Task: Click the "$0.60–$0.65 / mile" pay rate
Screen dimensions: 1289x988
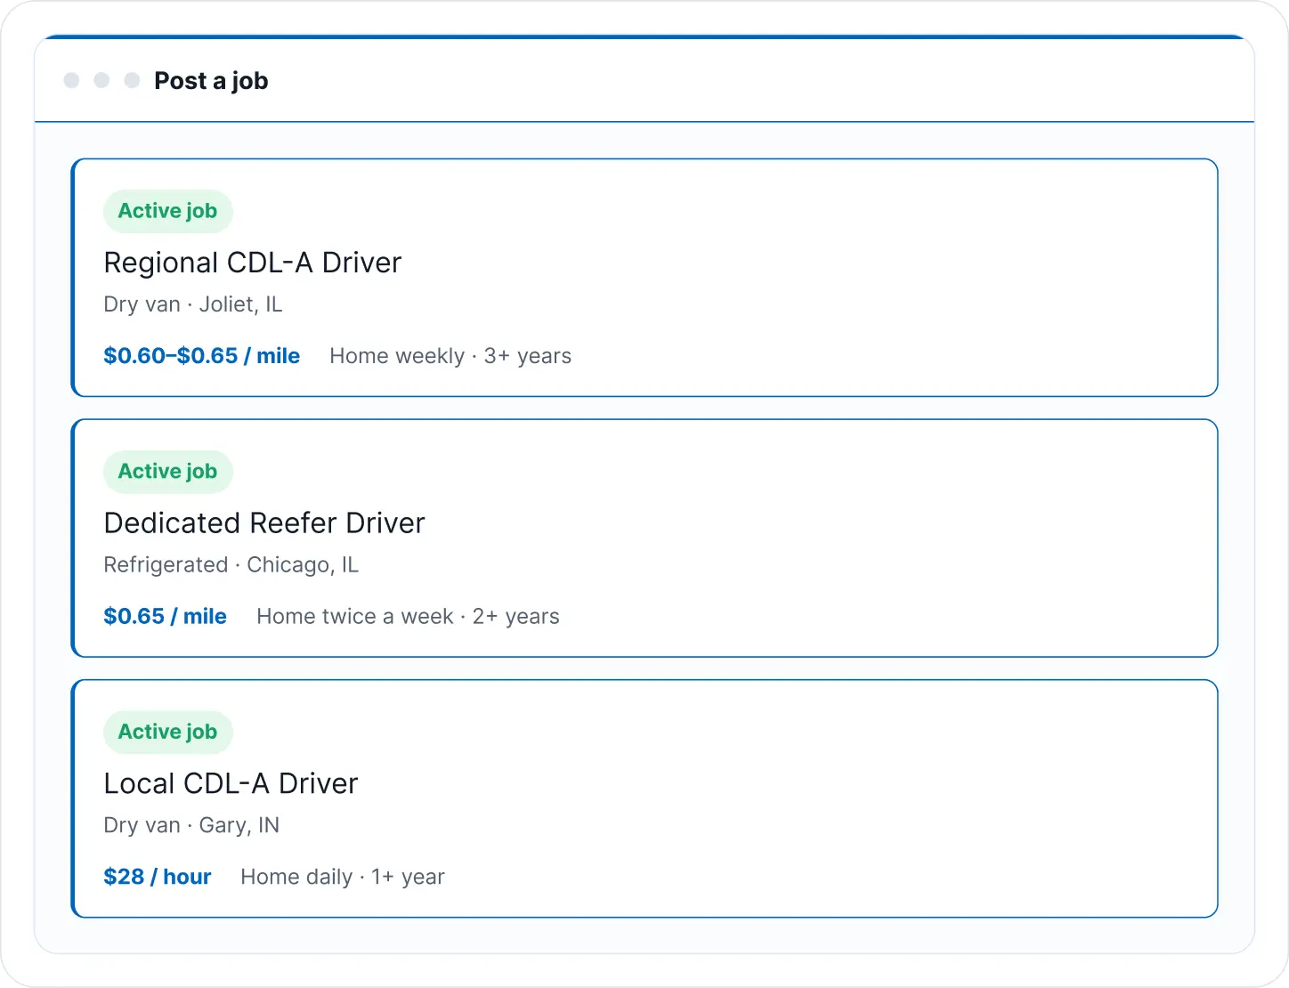Action: click(202, 356)
